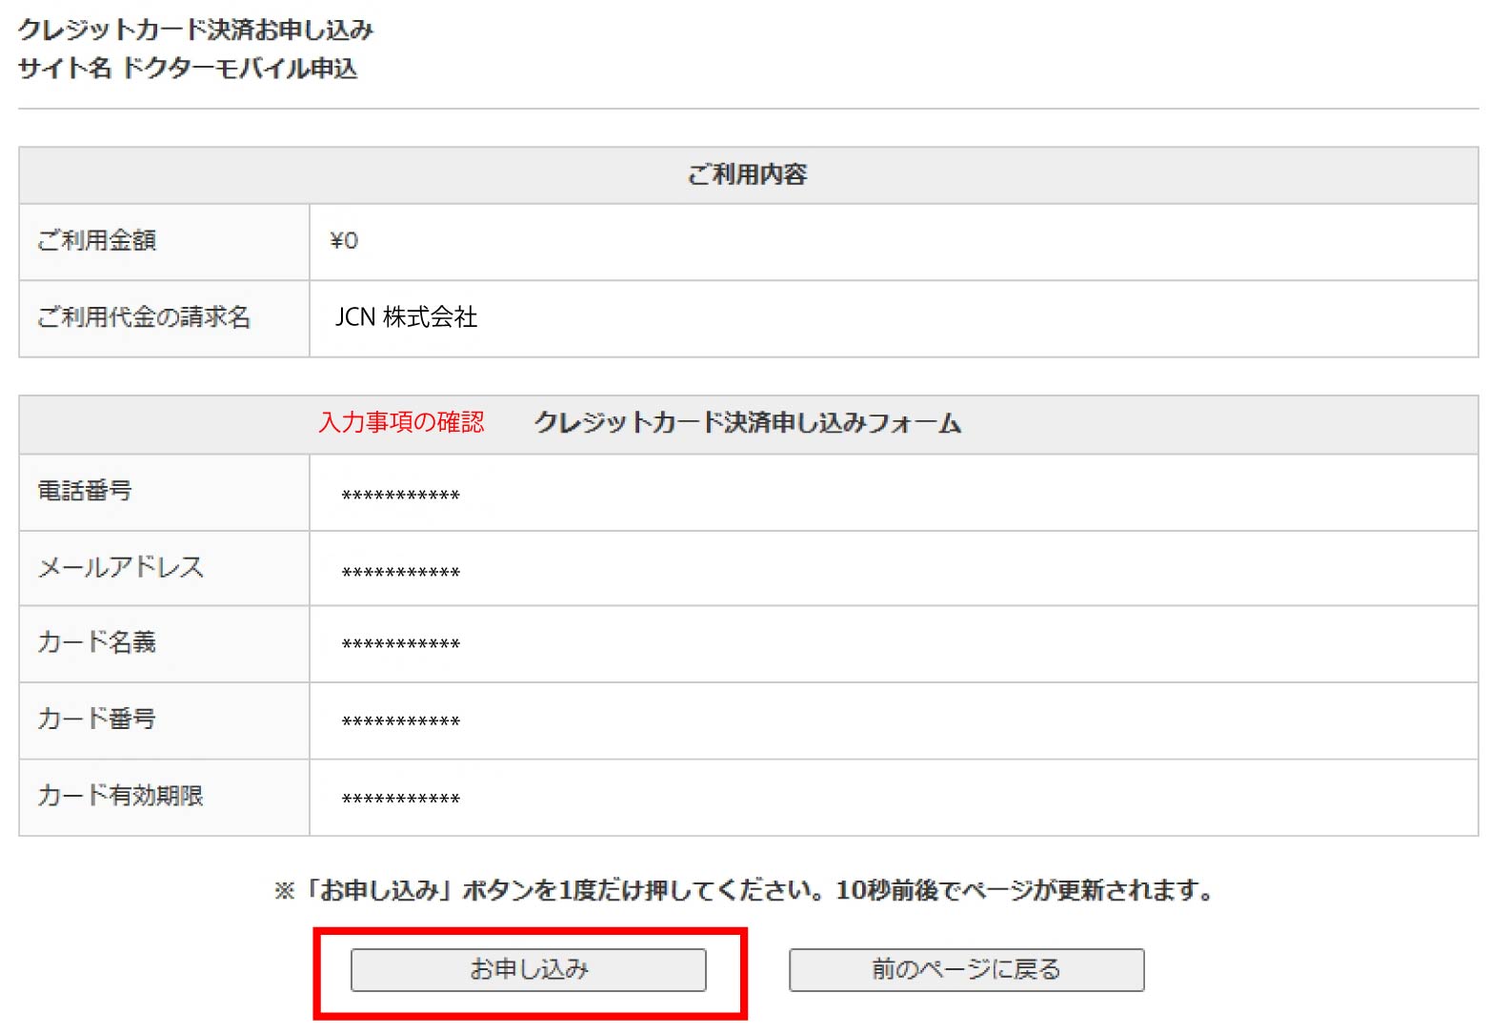Select the カード番号 row label
This screenshot has height=1034, width=1488.
(96, 719)
